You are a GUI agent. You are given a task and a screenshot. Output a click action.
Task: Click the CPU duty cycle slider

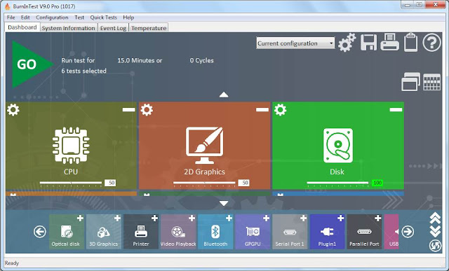pos(71,183)
